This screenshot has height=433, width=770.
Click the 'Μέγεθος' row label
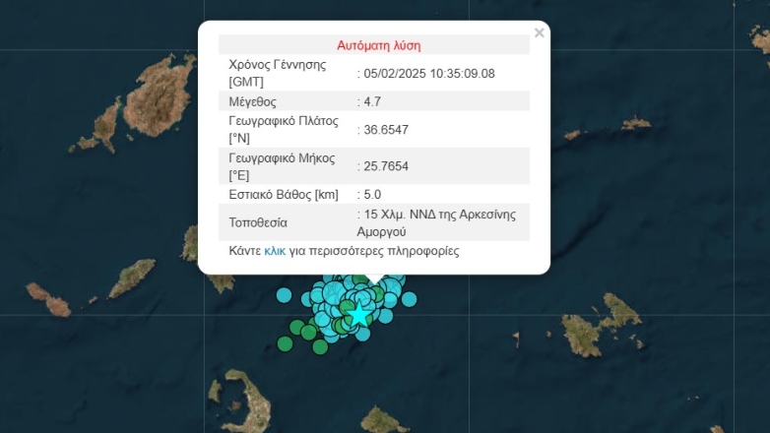(253, 101)
